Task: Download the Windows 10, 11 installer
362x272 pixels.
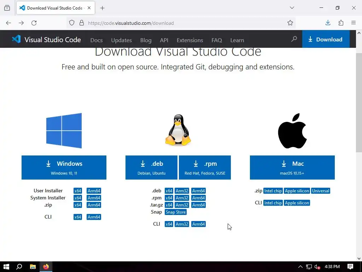Action: [x=64, y=168]
